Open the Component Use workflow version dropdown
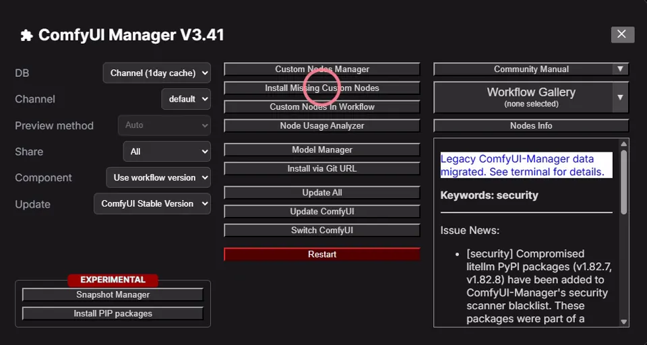Image resolution: width=647 pixels, height=345 pixels. point(158,177)
